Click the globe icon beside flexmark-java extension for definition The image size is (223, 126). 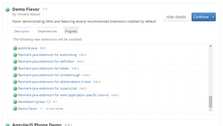[15, 62]
